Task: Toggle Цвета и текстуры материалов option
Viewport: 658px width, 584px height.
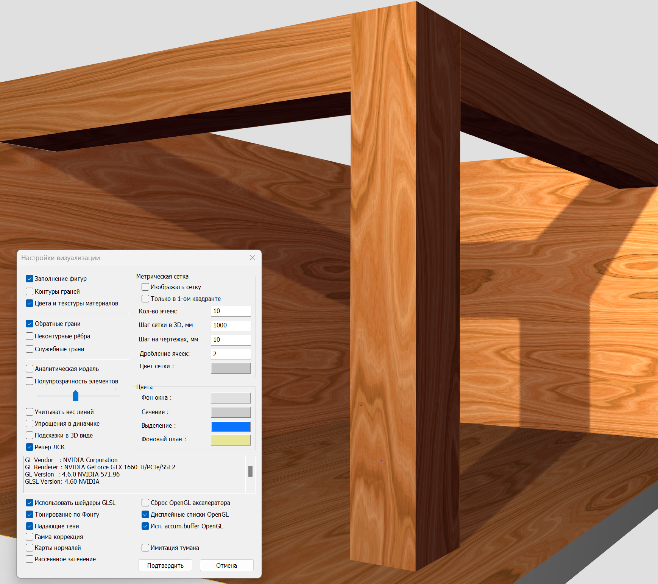Action: coord(30,303)
